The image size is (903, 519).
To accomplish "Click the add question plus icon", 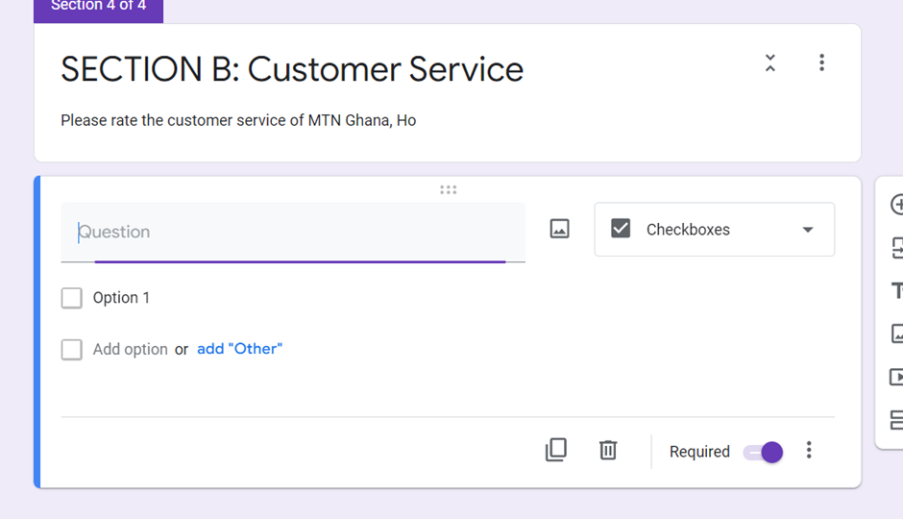I will [x=896, y=204].
